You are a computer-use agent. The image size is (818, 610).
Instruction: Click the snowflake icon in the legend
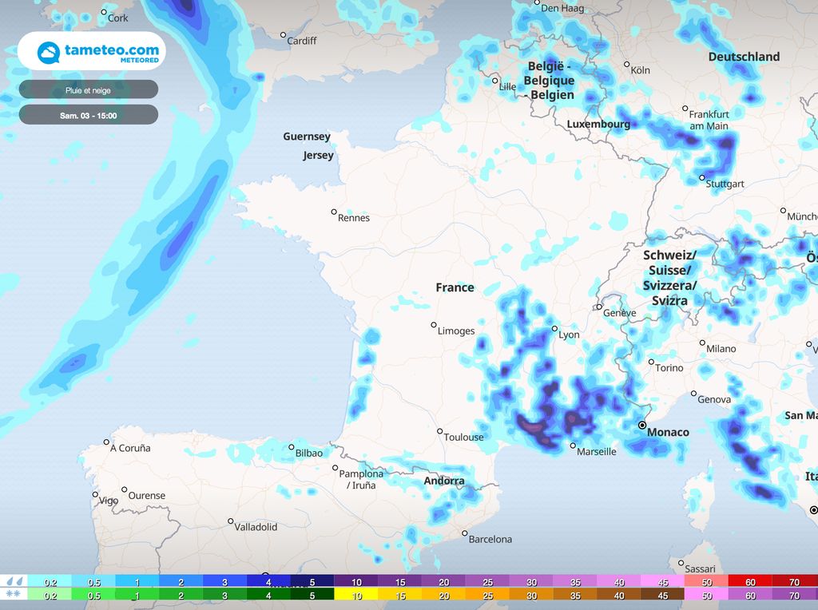click(x=13, y=595)
